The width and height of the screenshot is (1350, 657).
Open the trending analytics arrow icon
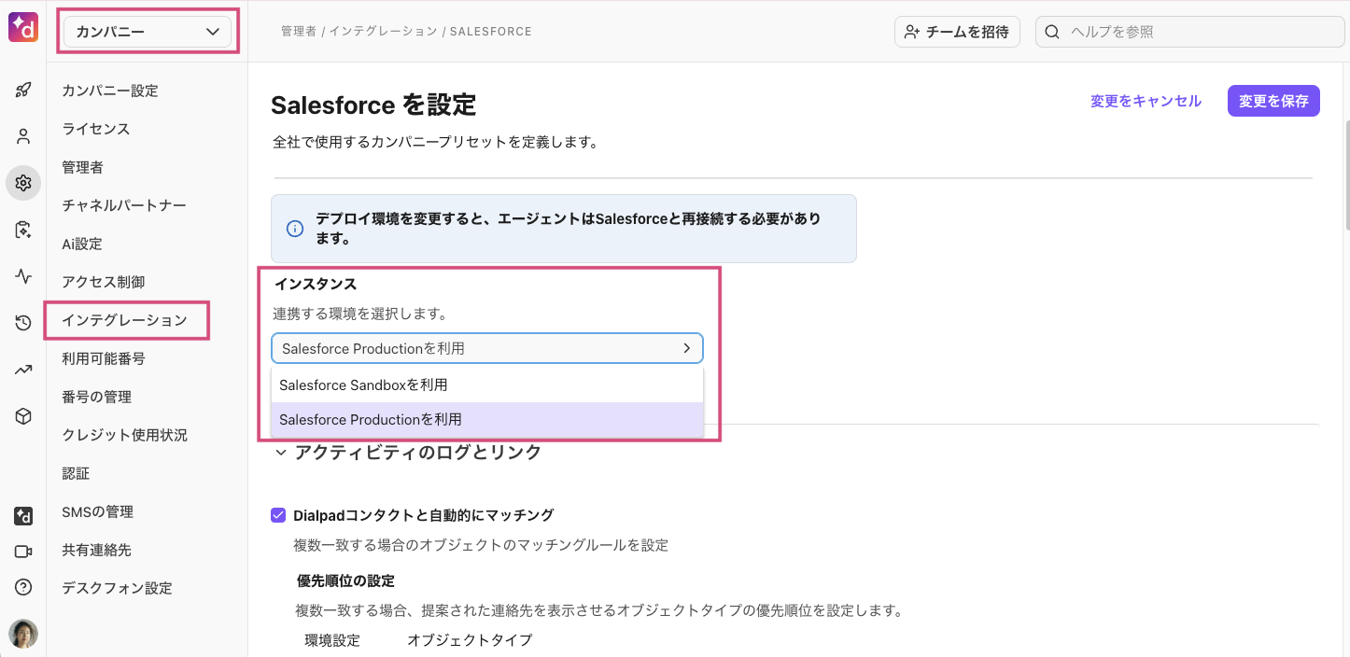point(23,370)
